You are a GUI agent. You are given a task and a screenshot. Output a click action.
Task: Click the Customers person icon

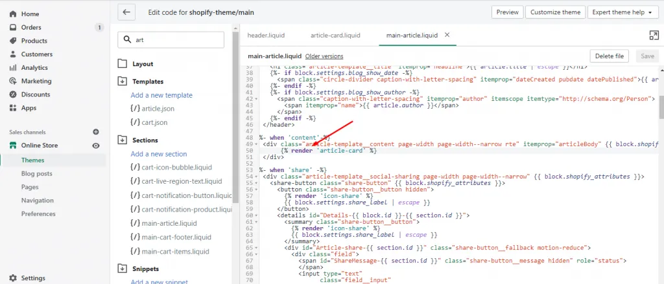[x=13, y=54]
